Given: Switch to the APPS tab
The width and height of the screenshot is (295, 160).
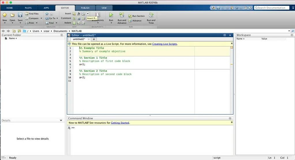Looking at the screenshot, I should (46, 8).
